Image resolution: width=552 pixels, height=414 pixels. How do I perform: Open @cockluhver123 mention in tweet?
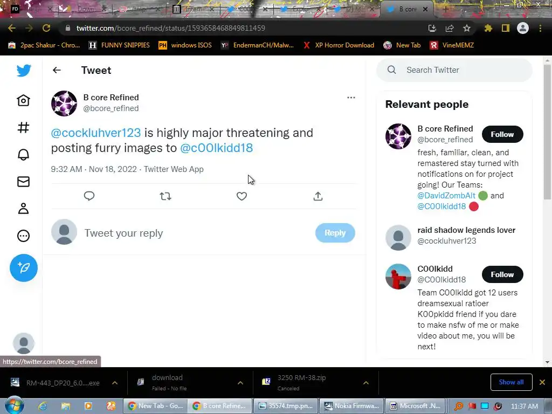click(x=96, y=133)
